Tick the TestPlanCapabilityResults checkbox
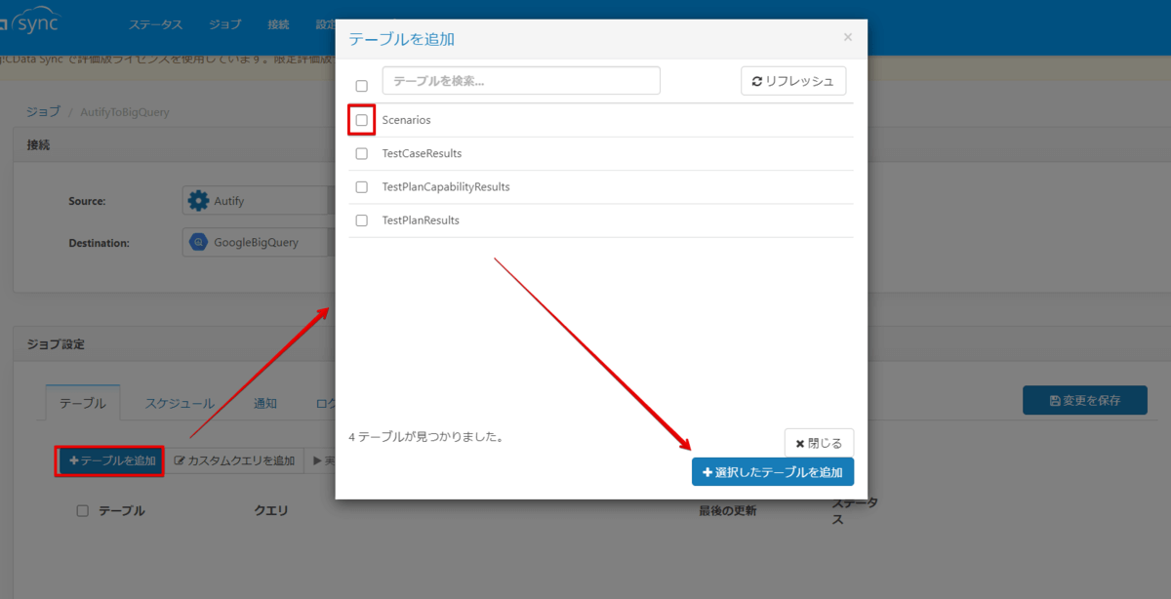 pyautogui.click(x=361, y=186)
